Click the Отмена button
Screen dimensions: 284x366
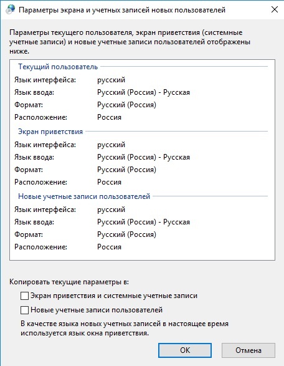tap(249, 350)
